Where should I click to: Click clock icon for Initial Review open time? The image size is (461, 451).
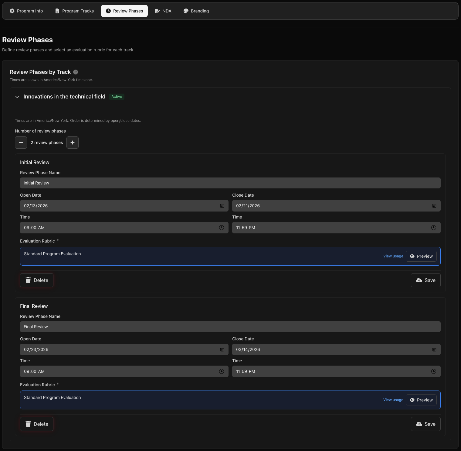tap(222, 228)
